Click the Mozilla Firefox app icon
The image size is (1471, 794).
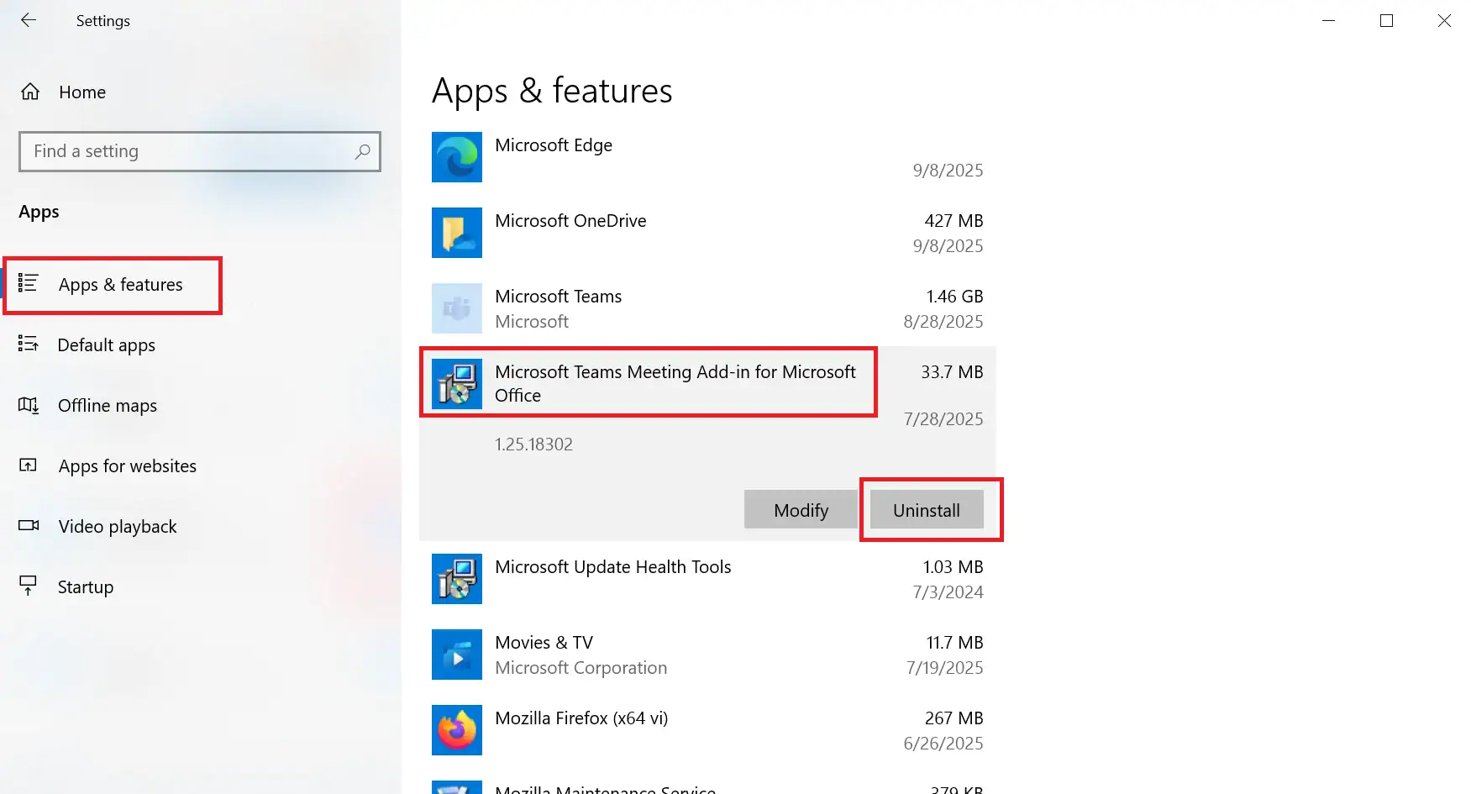point(457,730)
